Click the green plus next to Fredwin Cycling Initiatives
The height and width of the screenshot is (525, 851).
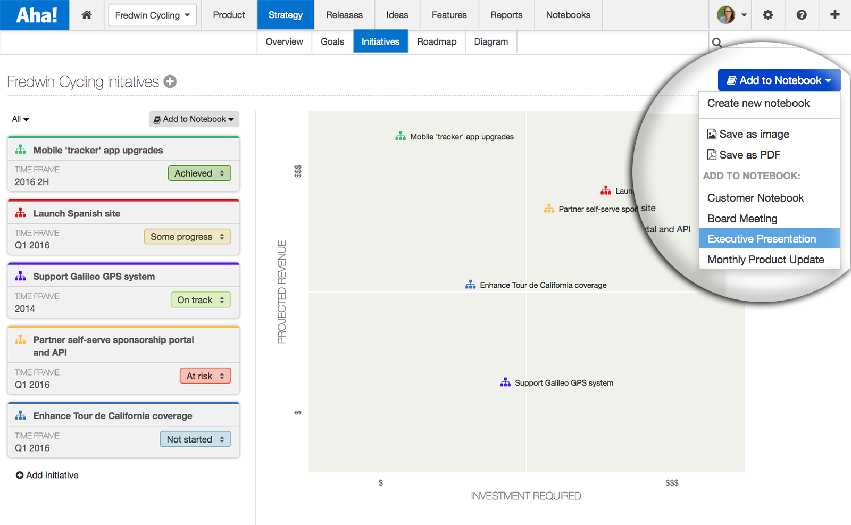170,81
